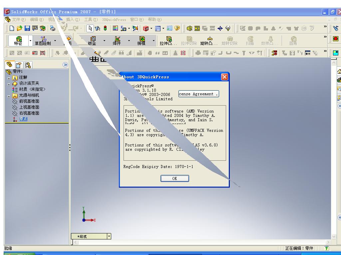Select the 焊件 Weldments toolbar tab
Viewport: 341px width, 255px height.
[117, 41]
